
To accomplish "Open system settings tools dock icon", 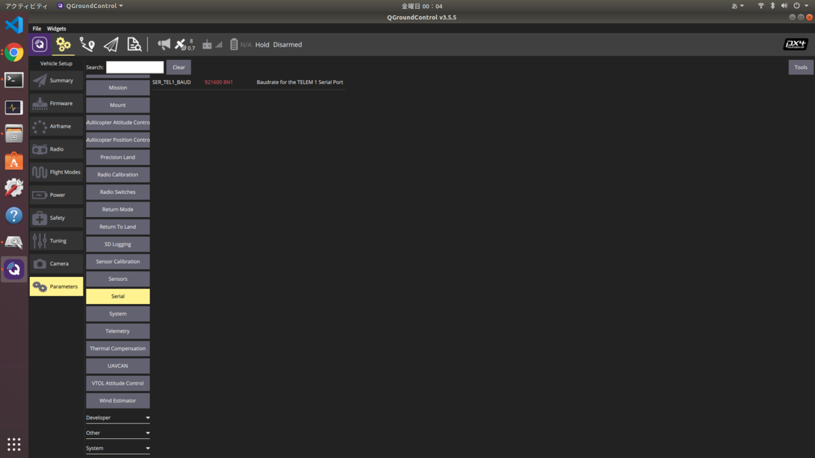I will [14, 188].
